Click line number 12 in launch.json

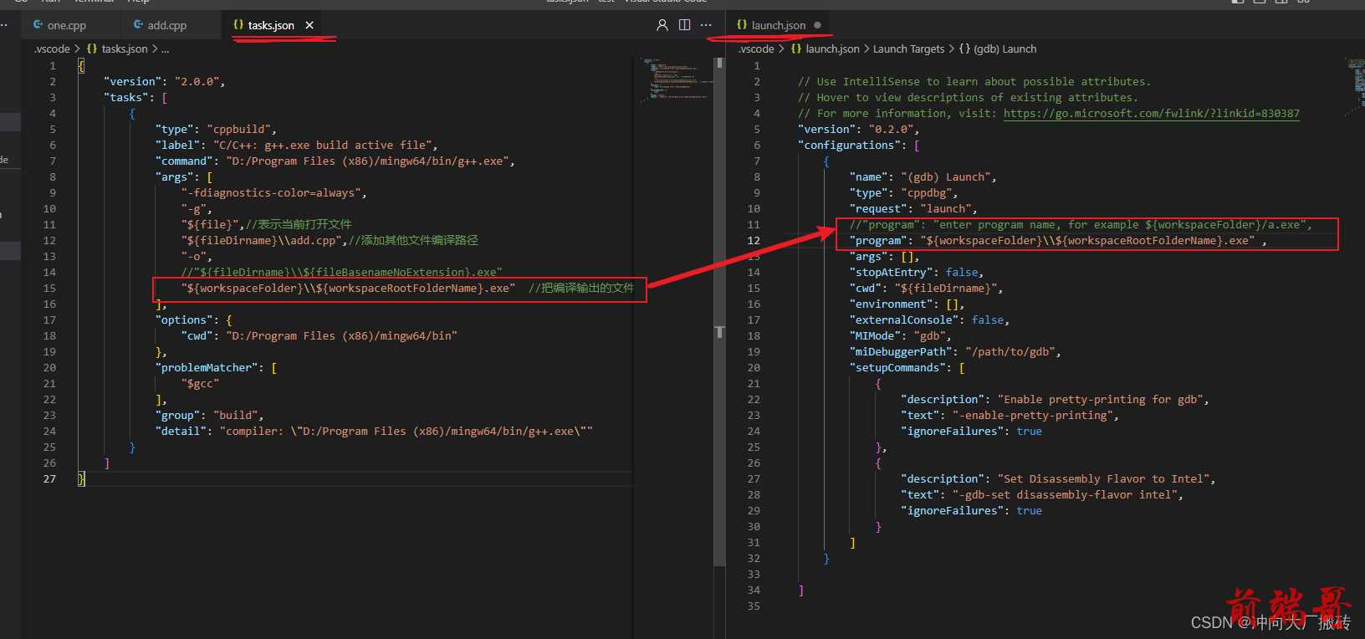[754, 241]
